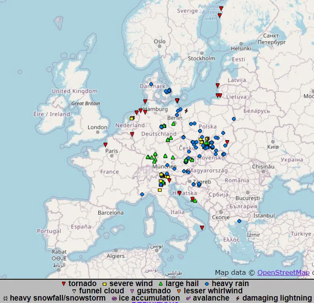This screenshot has height=303, width=314.
Task: Click the tornado icon in the legend
Action: 64,284
